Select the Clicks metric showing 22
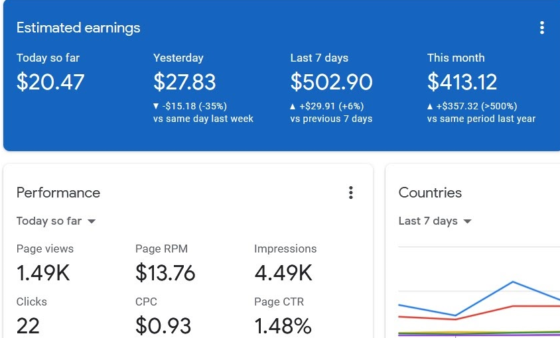This screenshot has height=338, width=560. (29, 325)
